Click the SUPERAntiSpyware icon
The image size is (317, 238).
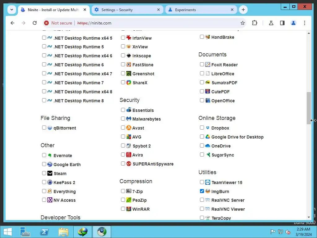click(128, 164)
